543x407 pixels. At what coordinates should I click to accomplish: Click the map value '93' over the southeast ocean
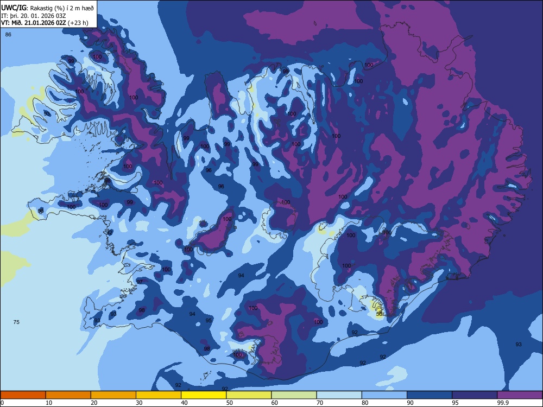(519, 345)
